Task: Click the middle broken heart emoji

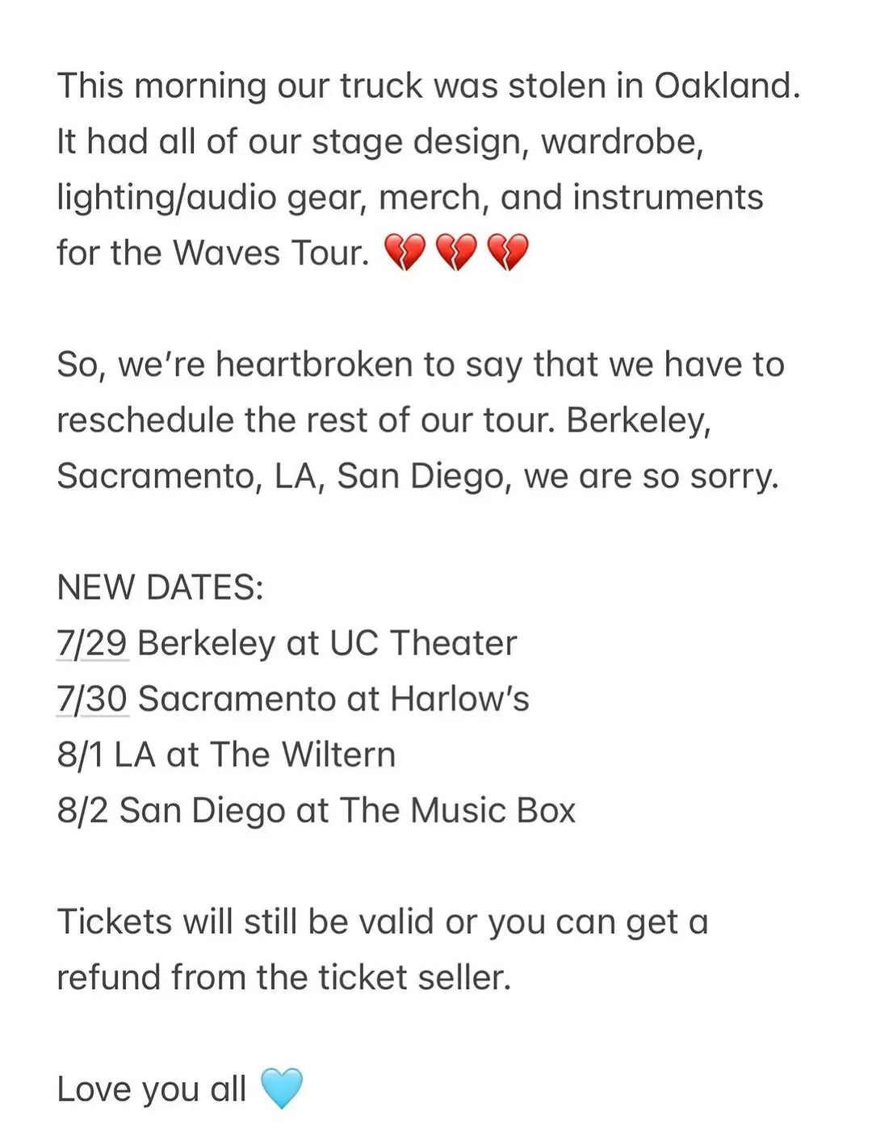Action: click(456, 253)
